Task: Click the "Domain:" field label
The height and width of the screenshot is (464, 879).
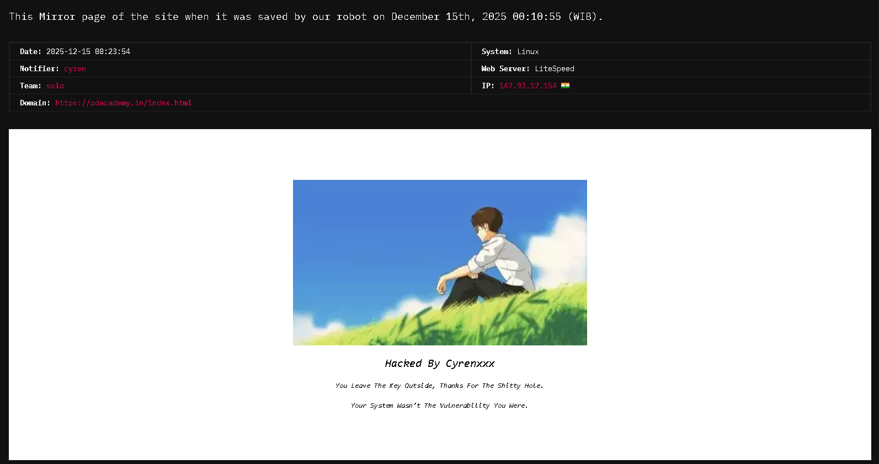Action: (x=35, y=103)
